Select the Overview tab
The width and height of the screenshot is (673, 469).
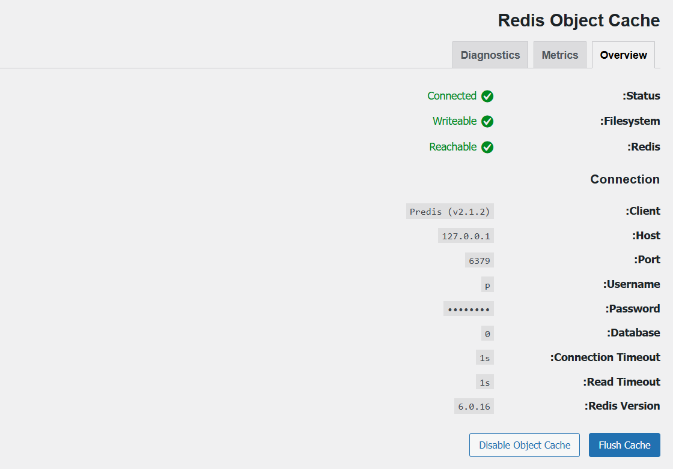coord(623,55)
